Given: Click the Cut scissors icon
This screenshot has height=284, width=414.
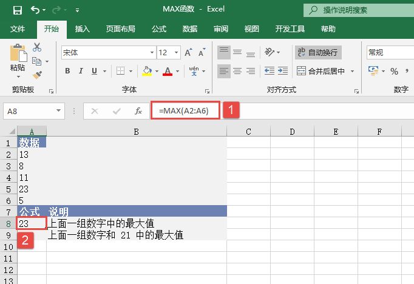Looking at the screenshot, I should [37, 47].
